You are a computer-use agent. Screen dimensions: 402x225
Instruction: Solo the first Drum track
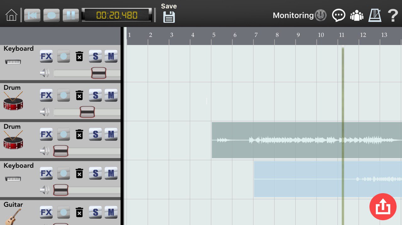point(95,95)
